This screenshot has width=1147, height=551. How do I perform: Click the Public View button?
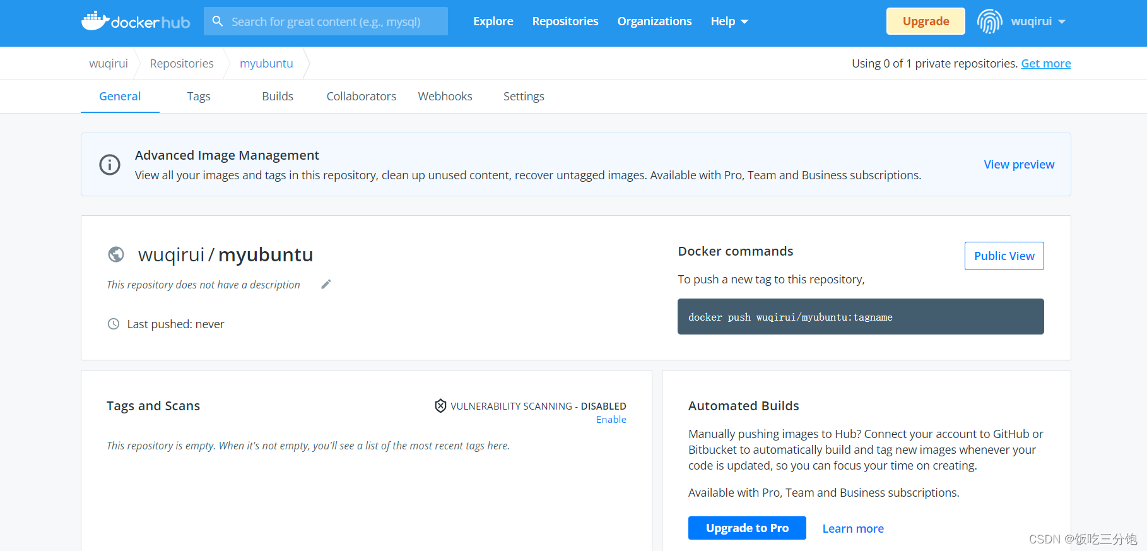click(x=1004, y=256)
